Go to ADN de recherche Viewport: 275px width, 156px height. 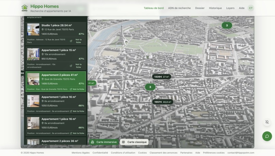tap(179, 8)
